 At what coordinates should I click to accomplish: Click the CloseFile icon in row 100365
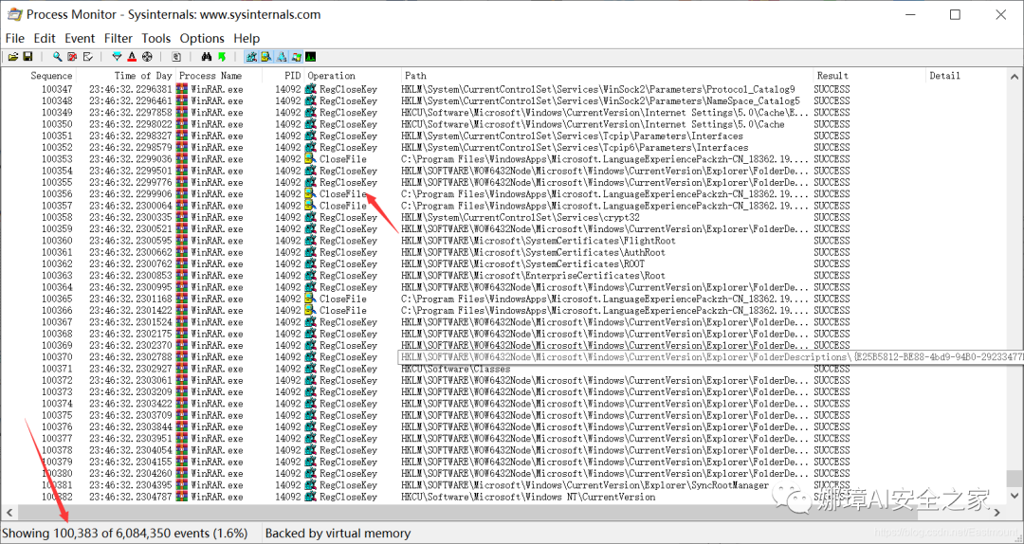point(311,299)
